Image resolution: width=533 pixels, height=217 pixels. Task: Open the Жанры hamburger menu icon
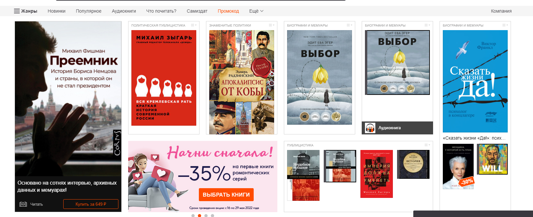(x=17, y=11)
